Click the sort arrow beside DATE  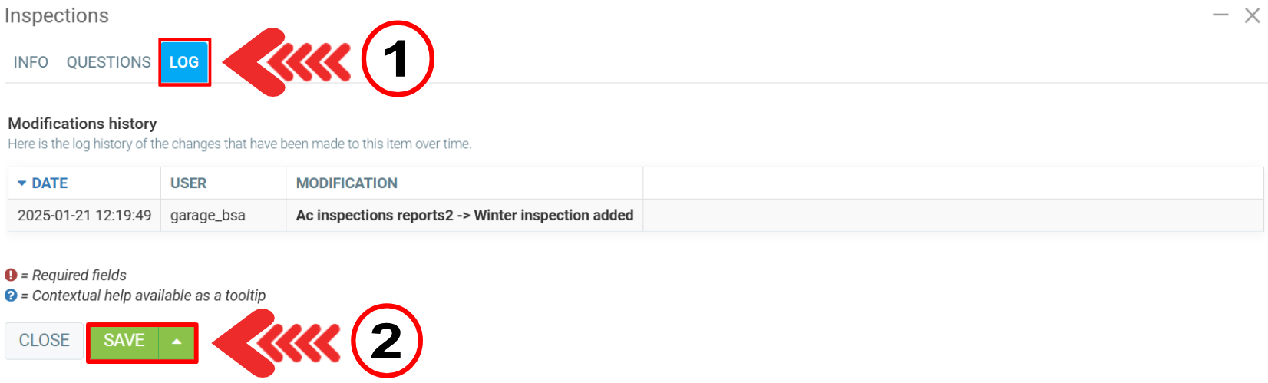click(x=22, y=183)
